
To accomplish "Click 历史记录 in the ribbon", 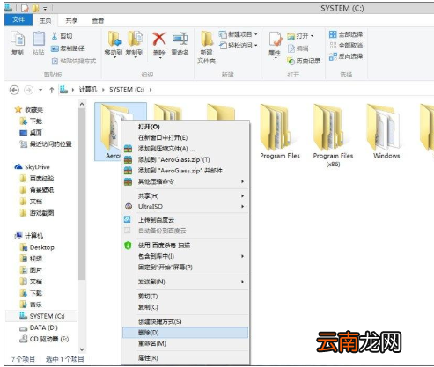I will coord(304,61).
